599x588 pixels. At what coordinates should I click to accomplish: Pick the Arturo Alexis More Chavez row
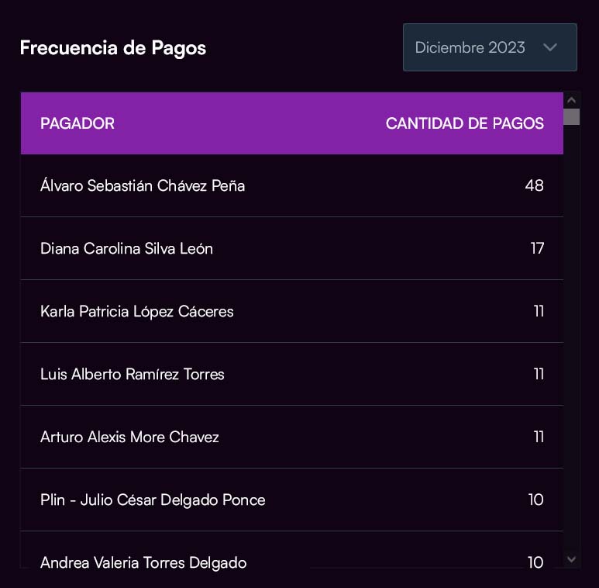pos(129,438)
